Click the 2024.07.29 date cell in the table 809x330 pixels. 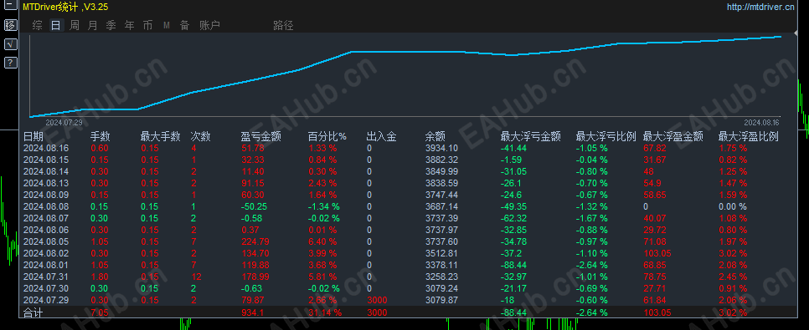[x=46, y=300]
